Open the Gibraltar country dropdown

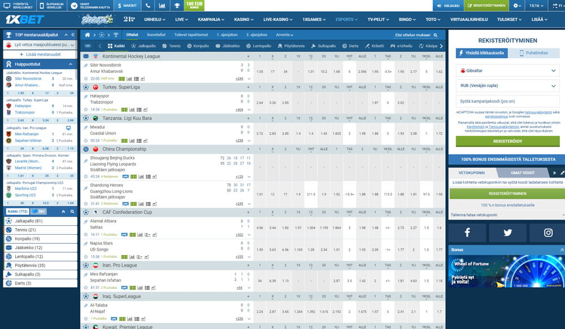(507, 71)
